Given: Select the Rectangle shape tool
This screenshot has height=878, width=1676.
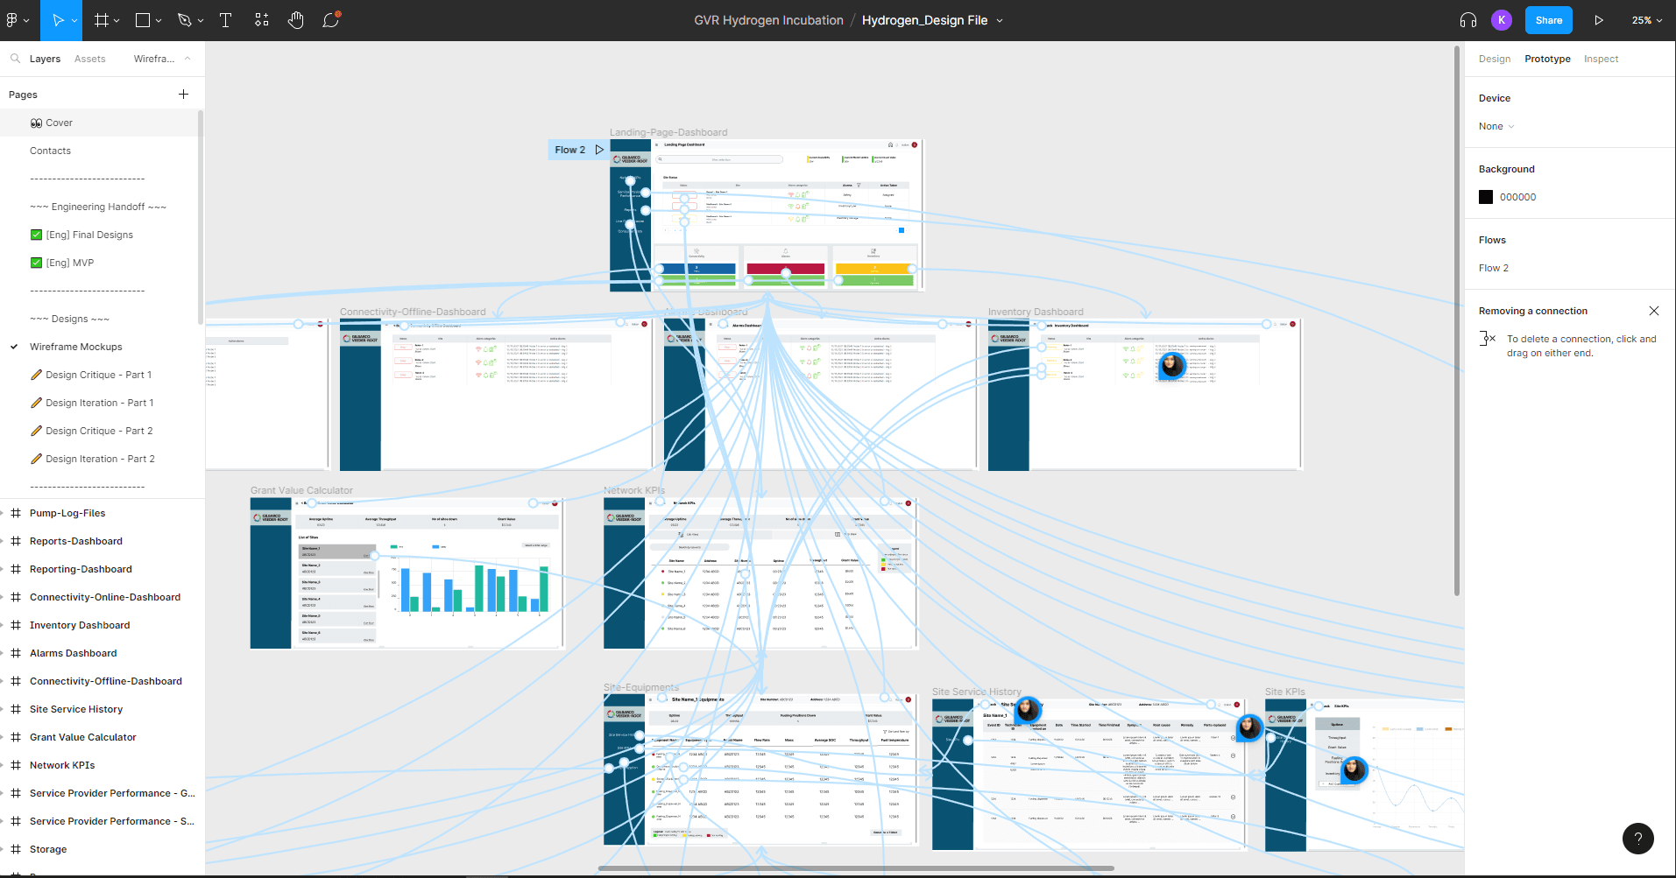Looking at the screenshot, I should [143, 20].
